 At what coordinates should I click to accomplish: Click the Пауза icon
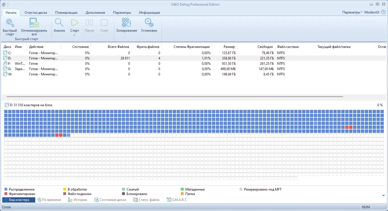click(x=89, y=22)
